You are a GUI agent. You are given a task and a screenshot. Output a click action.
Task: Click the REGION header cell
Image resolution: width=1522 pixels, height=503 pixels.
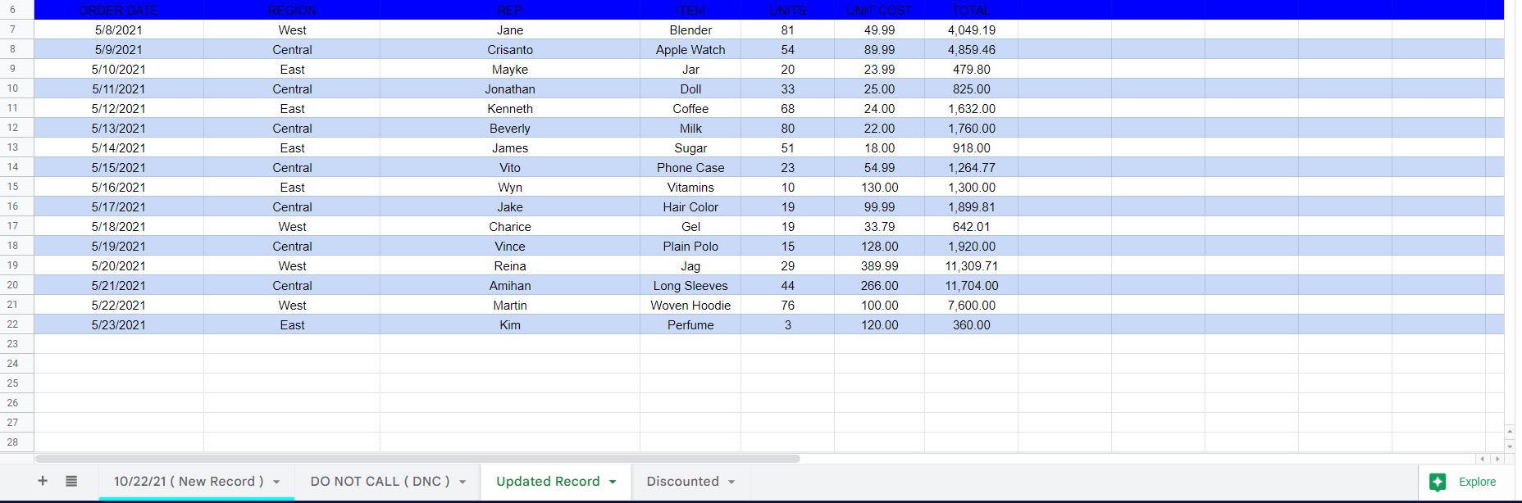pyautogui.click(x=292, y=10)
